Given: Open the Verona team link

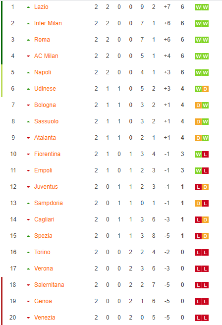Looking at the screenshot, I should pos(43,269).
